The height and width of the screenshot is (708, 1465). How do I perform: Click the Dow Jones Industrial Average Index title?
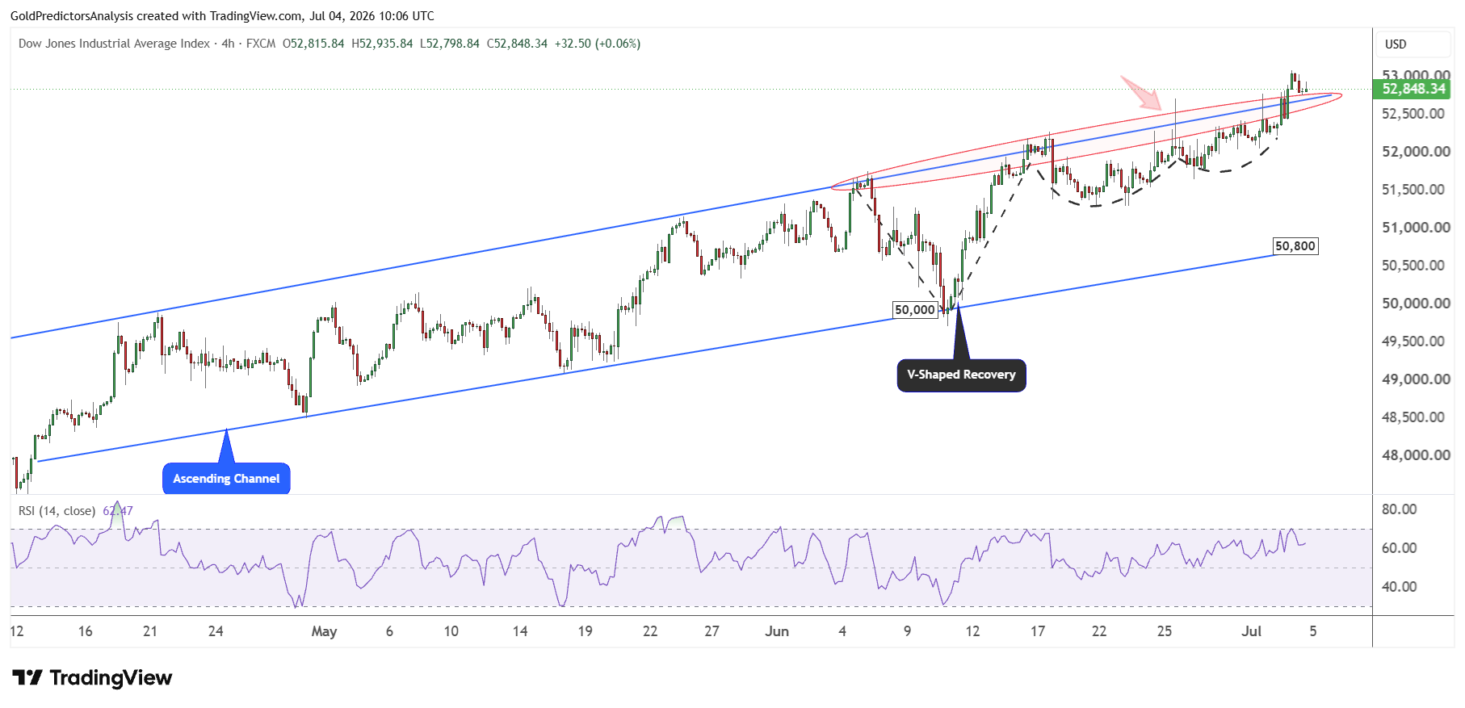[114, 44]
